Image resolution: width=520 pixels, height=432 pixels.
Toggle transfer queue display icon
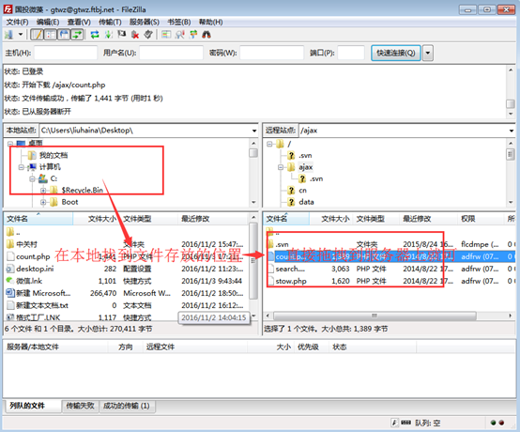[x=77, y=34]
